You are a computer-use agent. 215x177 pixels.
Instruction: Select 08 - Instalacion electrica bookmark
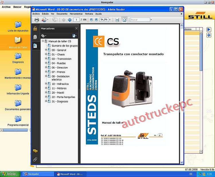coord(60,78)
